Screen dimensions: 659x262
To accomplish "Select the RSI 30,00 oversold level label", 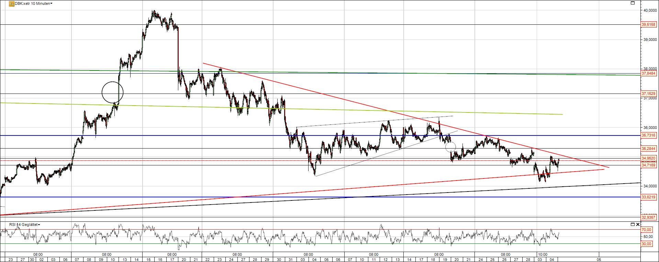I will 646,244.
